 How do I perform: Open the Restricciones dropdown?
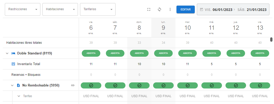coord(23,9)
